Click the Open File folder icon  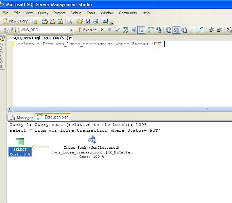tap(80, 21)
